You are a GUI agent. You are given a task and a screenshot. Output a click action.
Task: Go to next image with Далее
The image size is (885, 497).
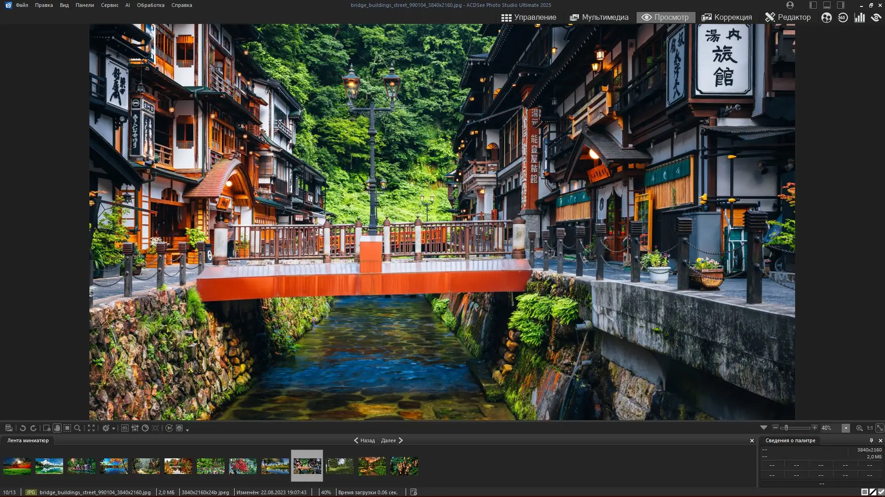[392, 440]
